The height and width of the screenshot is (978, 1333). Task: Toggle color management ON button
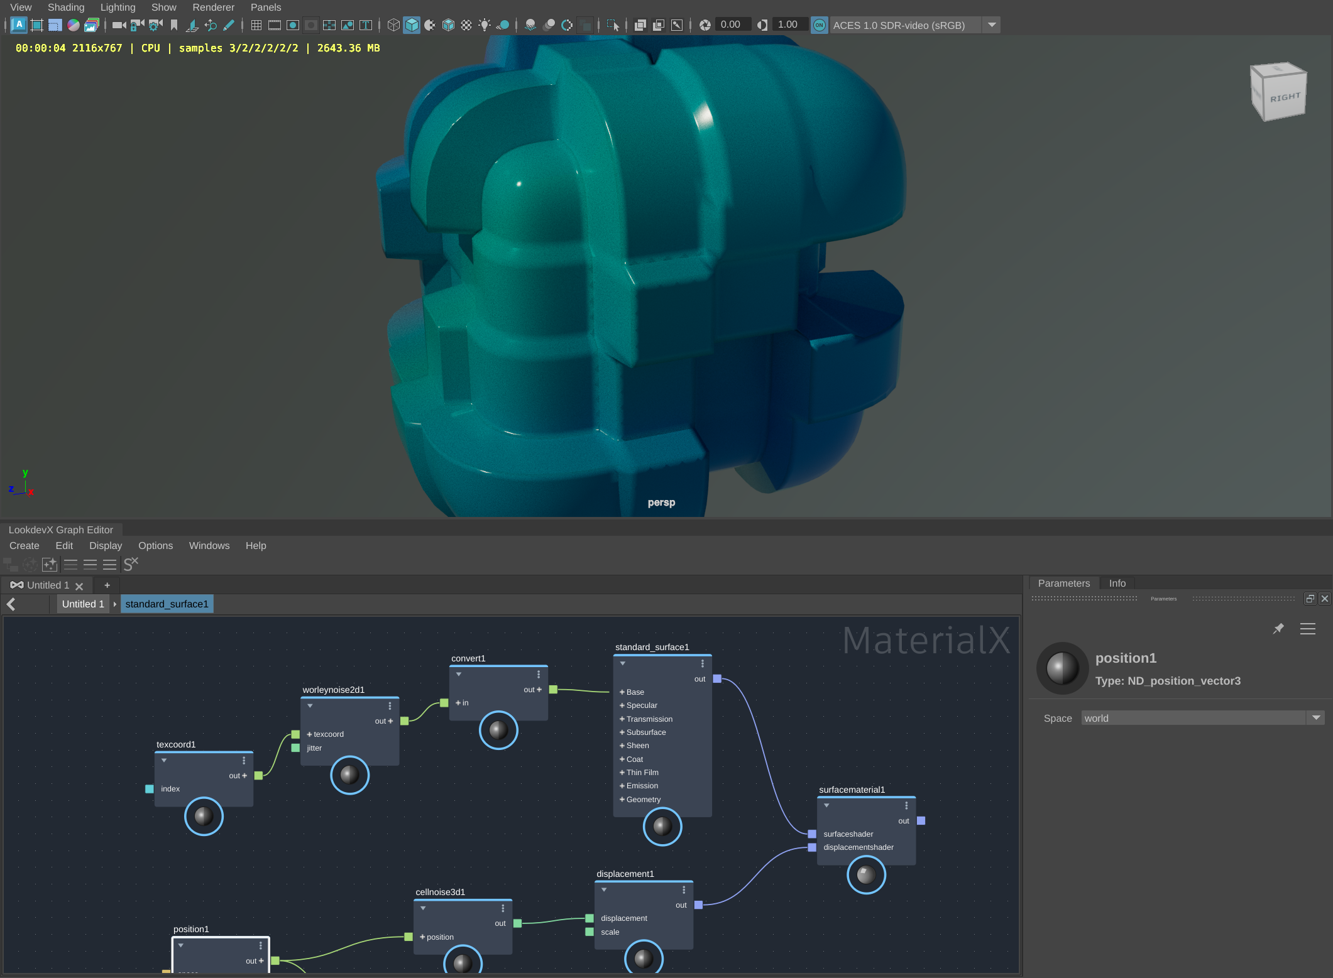tap(819, 25)
